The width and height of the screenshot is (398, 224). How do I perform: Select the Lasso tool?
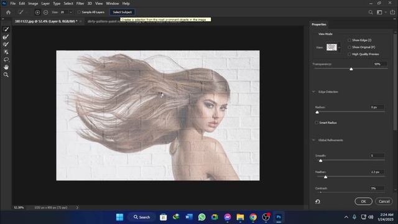point(6,60)
